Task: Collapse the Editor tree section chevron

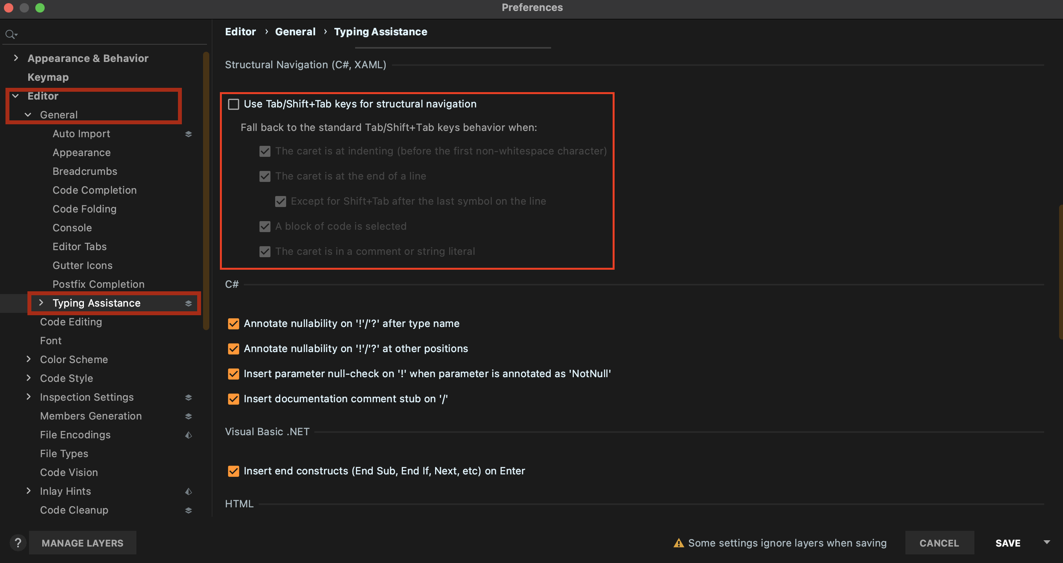Action: click(16, 96)
